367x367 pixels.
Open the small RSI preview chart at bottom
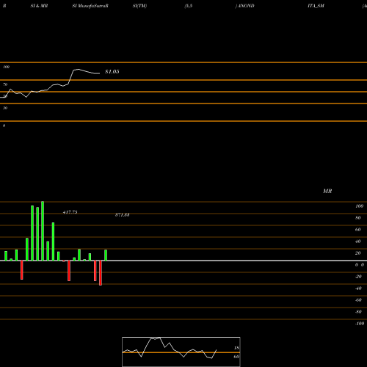pos(181,352)
